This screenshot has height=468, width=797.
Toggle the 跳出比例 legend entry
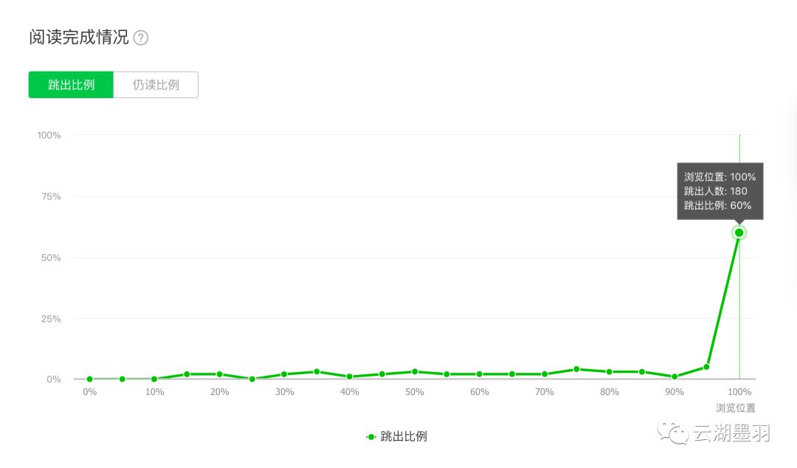tap(396, 436)
